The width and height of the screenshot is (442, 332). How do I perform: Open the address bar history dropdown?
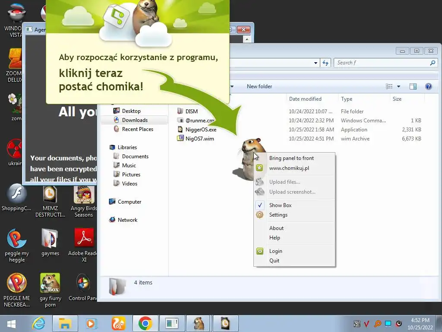pyautogui.click(x=316, y=63)
